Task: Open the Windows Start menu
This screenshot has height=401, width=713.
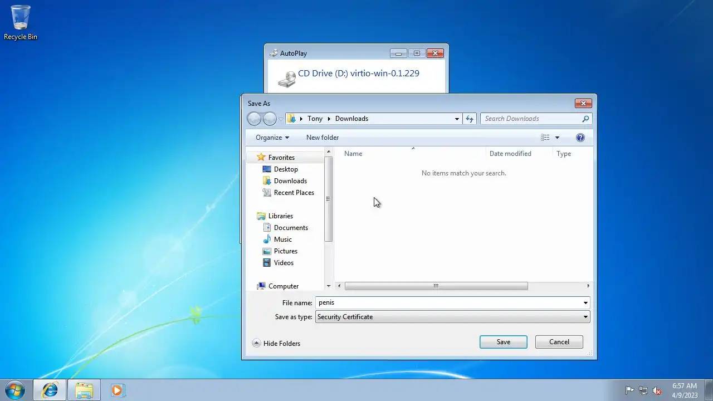Action: 15,390
